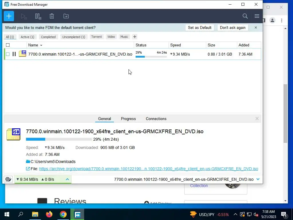Open Windows taskbar search

[21, 214]
